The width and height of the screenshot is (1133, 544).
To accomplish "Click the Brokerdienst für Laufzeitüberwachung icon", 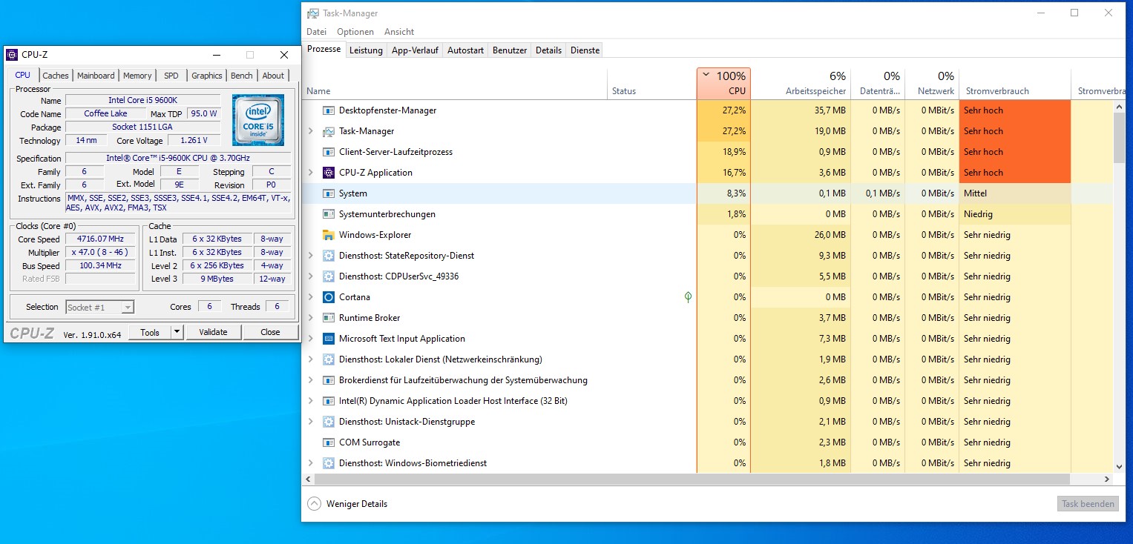I will 329,380.
